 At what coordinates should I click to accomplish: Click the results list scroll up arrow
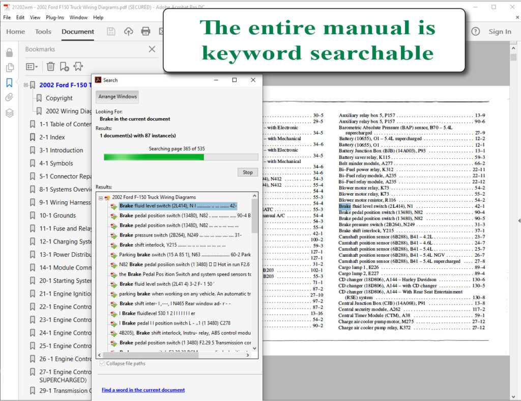(x=254, y=196)
